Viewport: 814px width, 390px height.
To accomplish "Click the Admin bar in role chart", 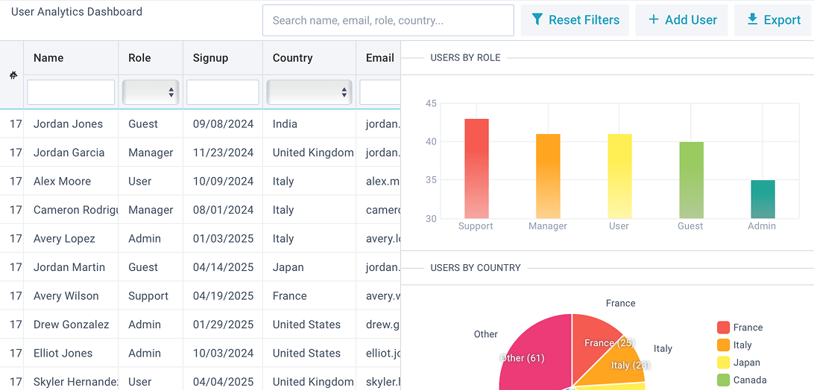I will pos(763,199).
